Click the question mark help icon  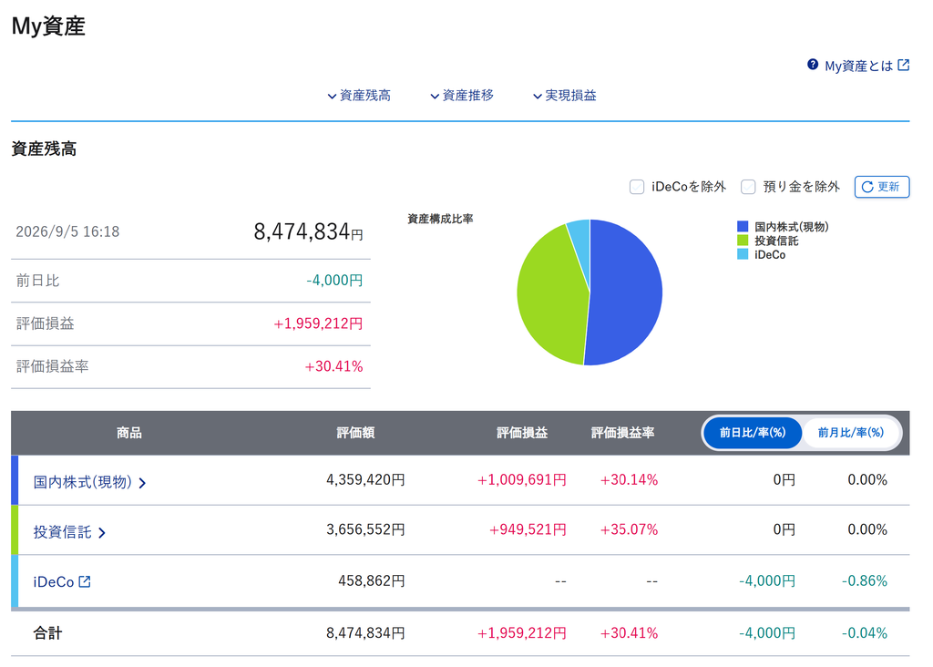[812, 65]
